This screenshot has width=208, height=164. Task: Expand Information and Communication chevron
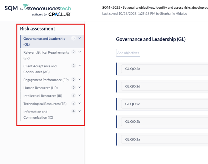(x=80, y=111)
